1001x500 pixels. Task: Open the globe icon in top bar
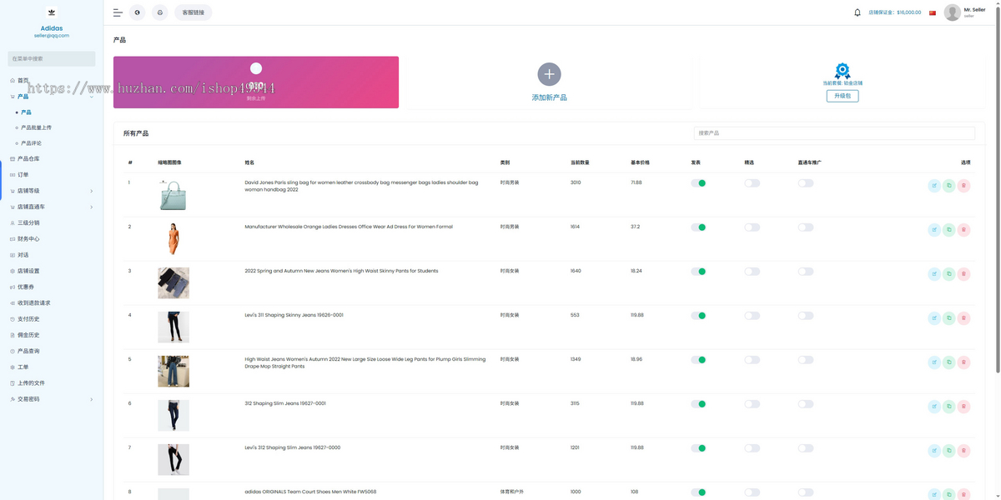coord(137,12)
